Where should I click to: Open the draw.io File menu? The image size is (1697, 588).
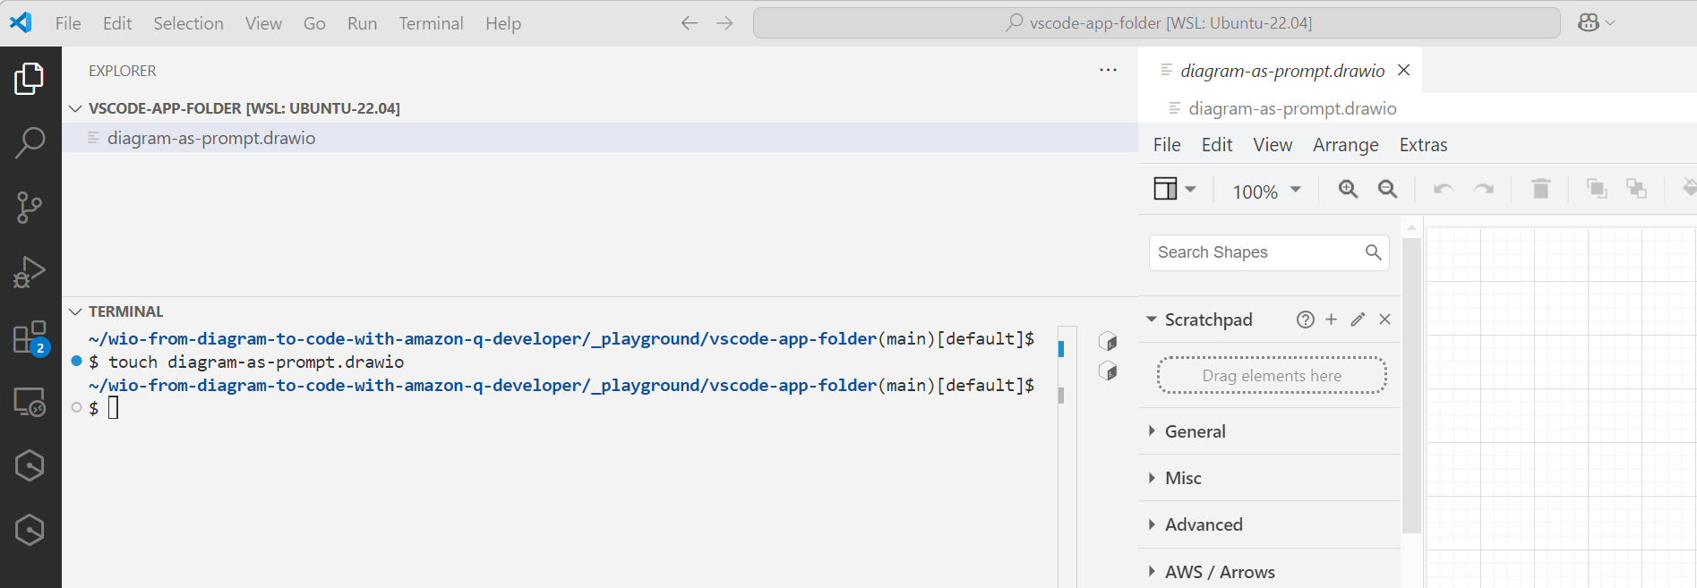(x=1167, y=145)
